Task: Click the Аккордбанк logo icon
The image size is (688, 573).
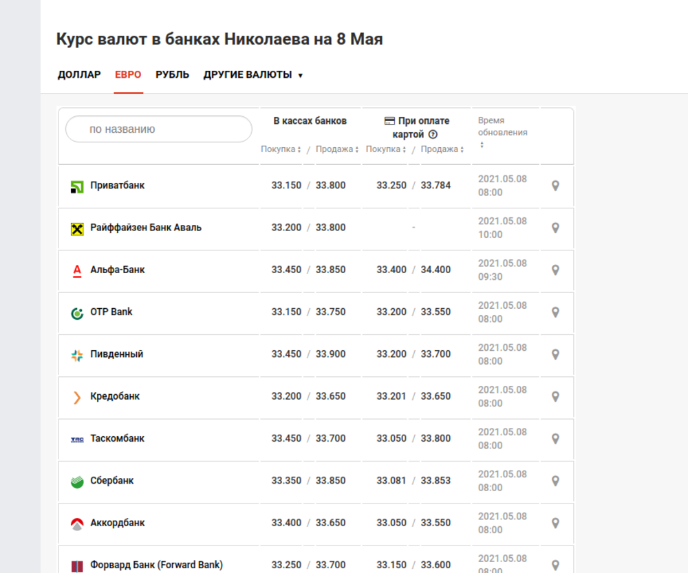Action: 77,524
